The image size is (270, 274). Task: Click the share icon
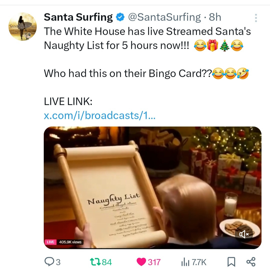pos(251,262)
